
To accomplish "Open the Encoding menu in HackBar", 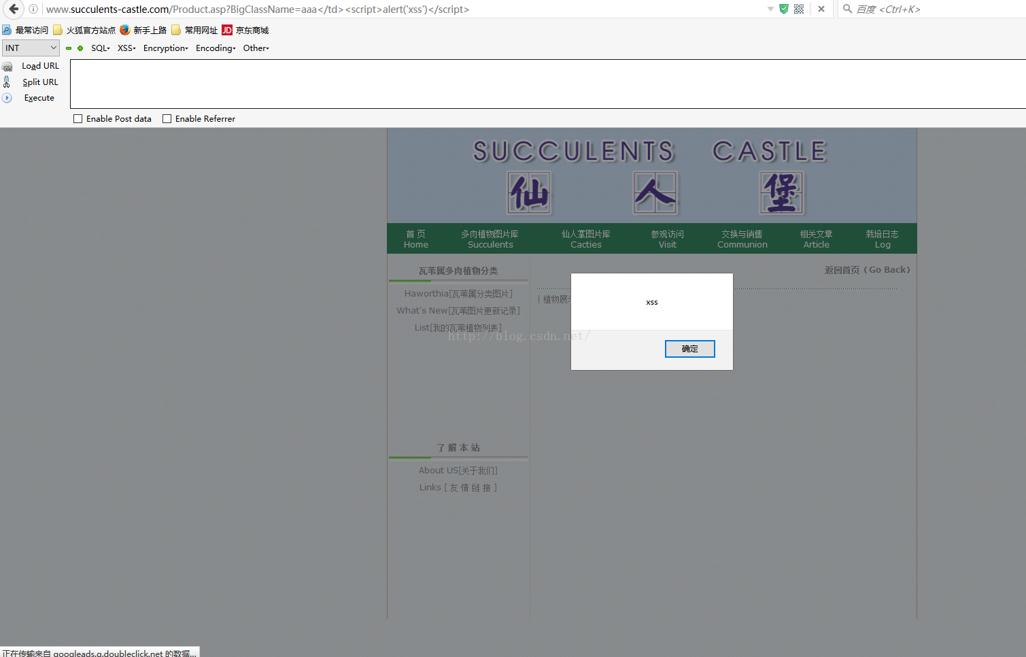I will pyautogui.click(x=216, y=48).
